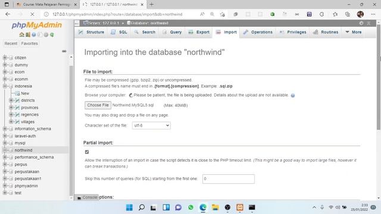The width and height of the screenshot is (381, 214).
Task: Open page settings gear at top right
Action: click(361, 23)
